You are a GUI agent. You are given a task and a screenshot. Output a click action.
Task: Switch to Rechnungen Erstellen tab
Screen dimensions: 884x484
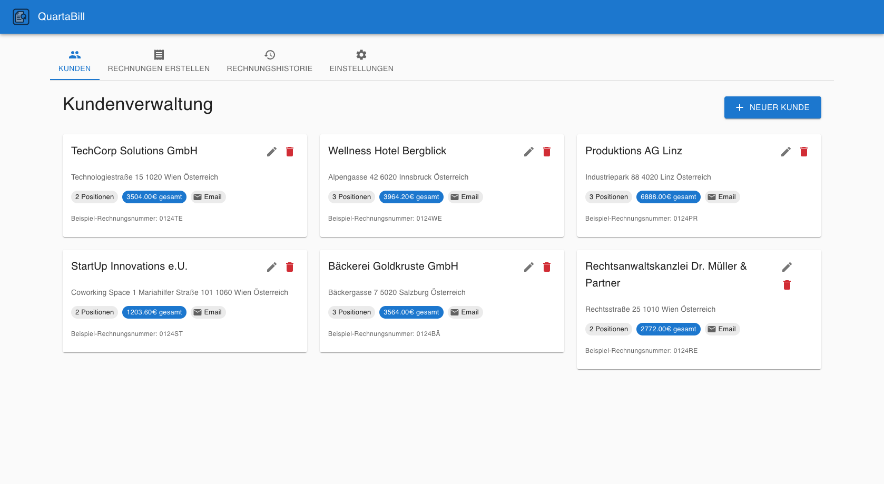coord(159,62)
